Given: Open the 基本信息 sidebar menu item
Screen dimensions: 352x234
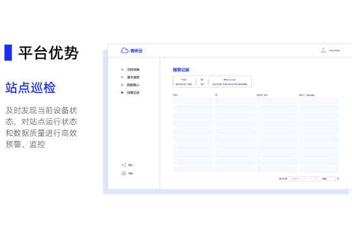Looking at the screenshot, I should (133, 77).
